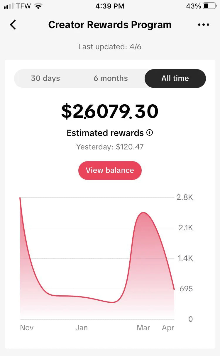Tap the Creator Rewards Program title

(110, 25)
